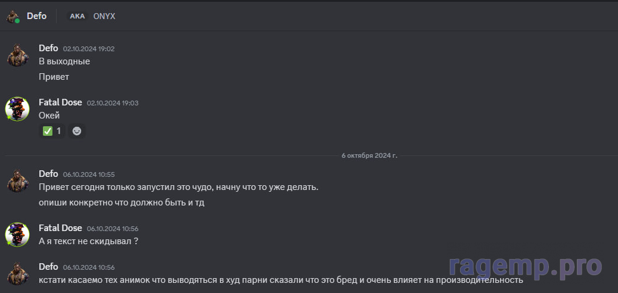This screenshot has height=293, width=618.
Task: Select the ONYX nickname in the header
Action: coord(104,16)
